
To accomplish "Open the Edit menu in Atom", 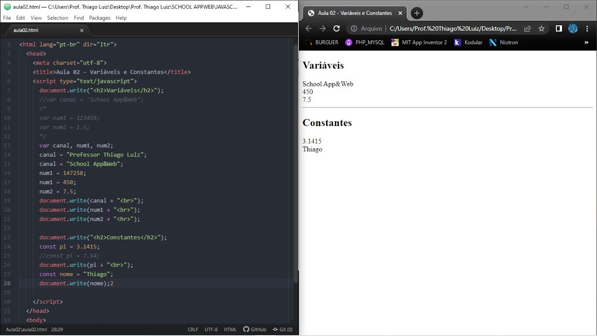I will (x=21, y=18).
